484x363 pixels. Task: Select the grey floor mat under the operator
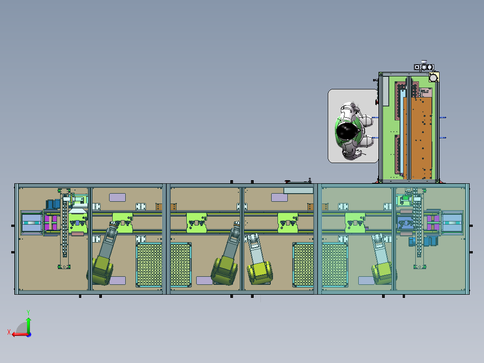tap(353, 126)
